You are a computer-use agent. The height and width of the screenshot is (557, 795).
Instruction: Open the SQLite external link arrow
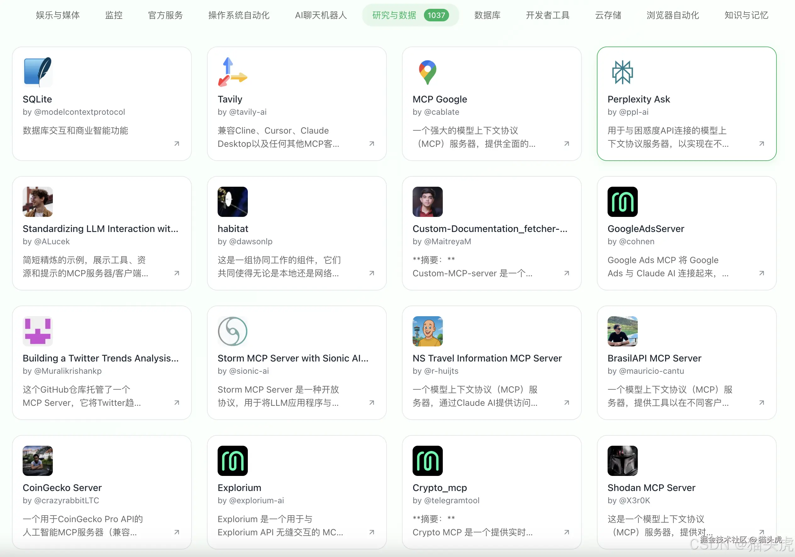tap(177, 143)
